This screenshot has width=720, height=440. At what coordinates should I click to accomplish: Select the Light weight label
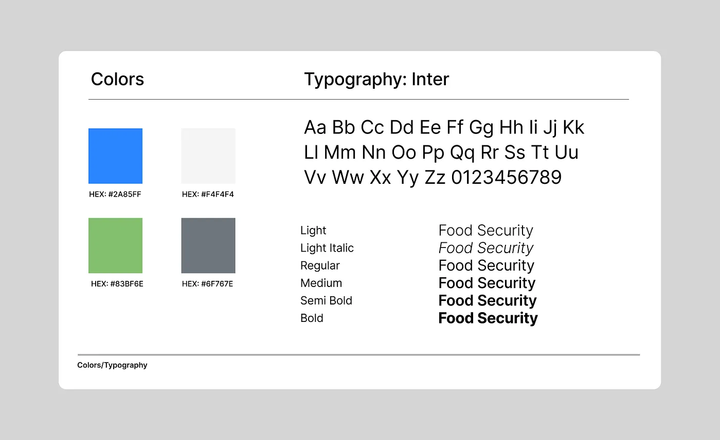click(x=313, y=231)
